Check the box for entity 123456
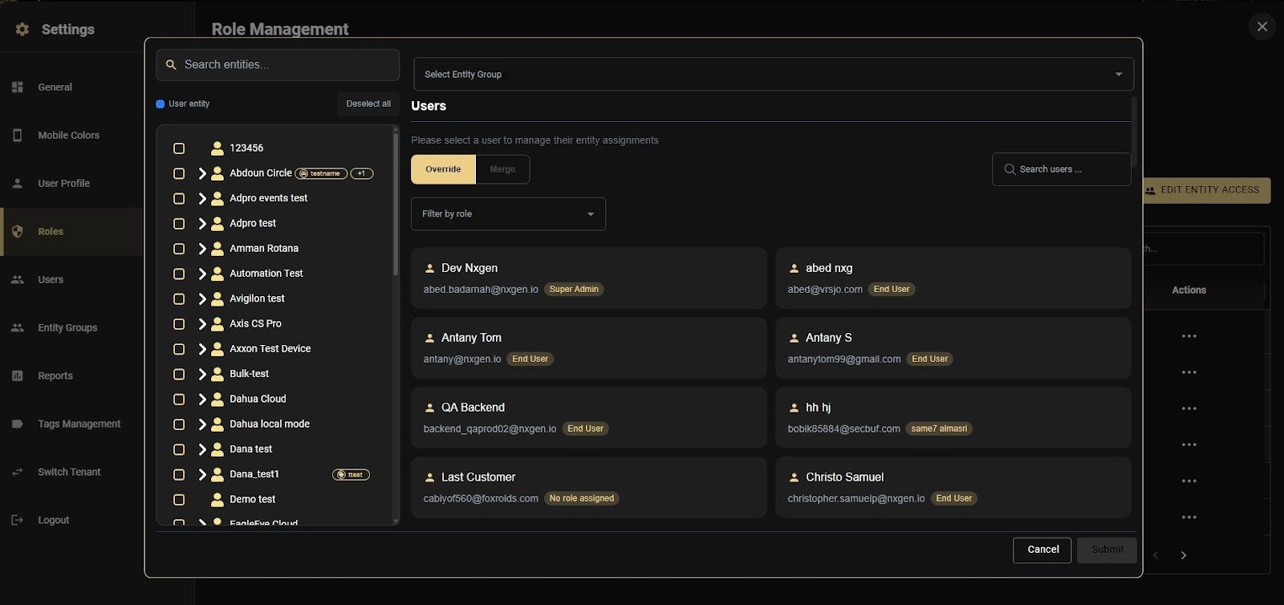This screenshot has width=1284, height=605. click(x=179, y=148)
